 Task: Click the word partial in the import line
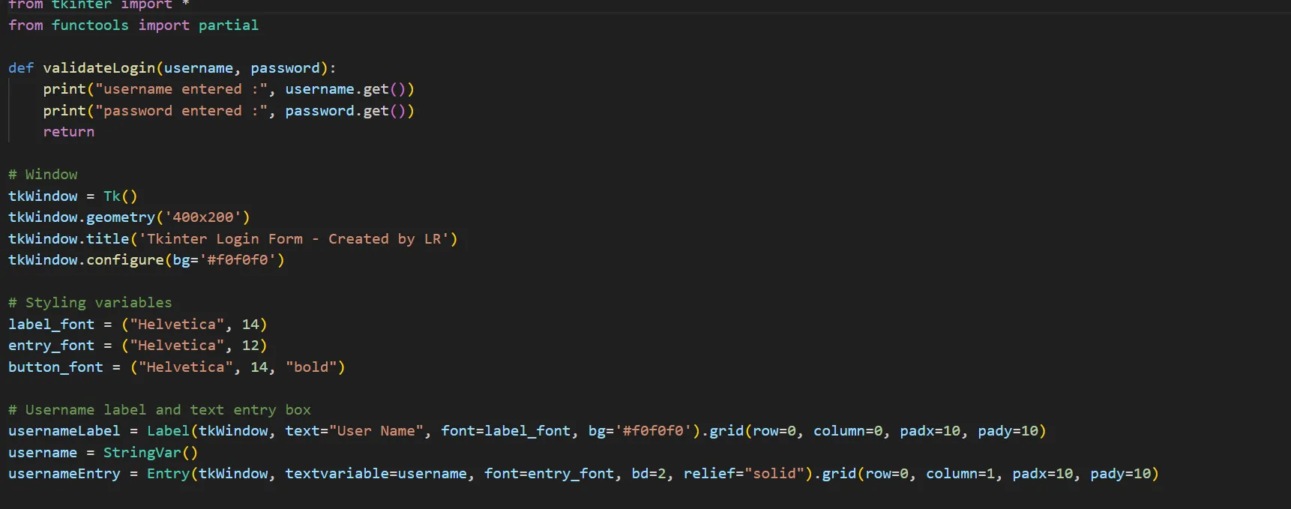(228, 25)
